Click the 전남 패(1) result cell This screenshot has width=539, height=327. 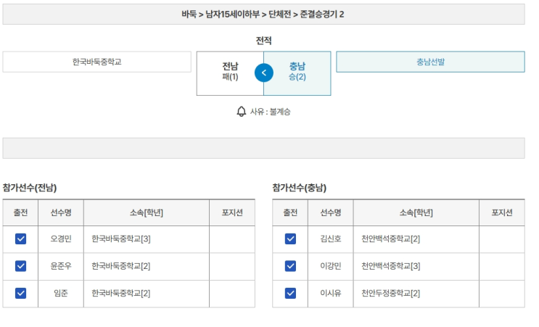[230, 73]
